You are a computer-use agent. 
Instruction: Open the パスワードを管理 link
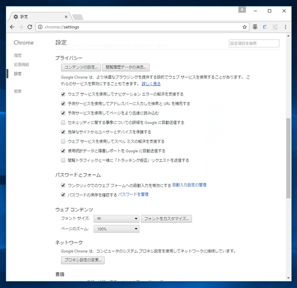(133, 195)
